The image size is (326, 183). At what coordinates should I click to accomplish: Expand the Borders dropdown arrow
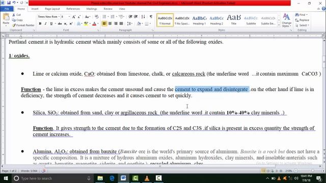150,24
